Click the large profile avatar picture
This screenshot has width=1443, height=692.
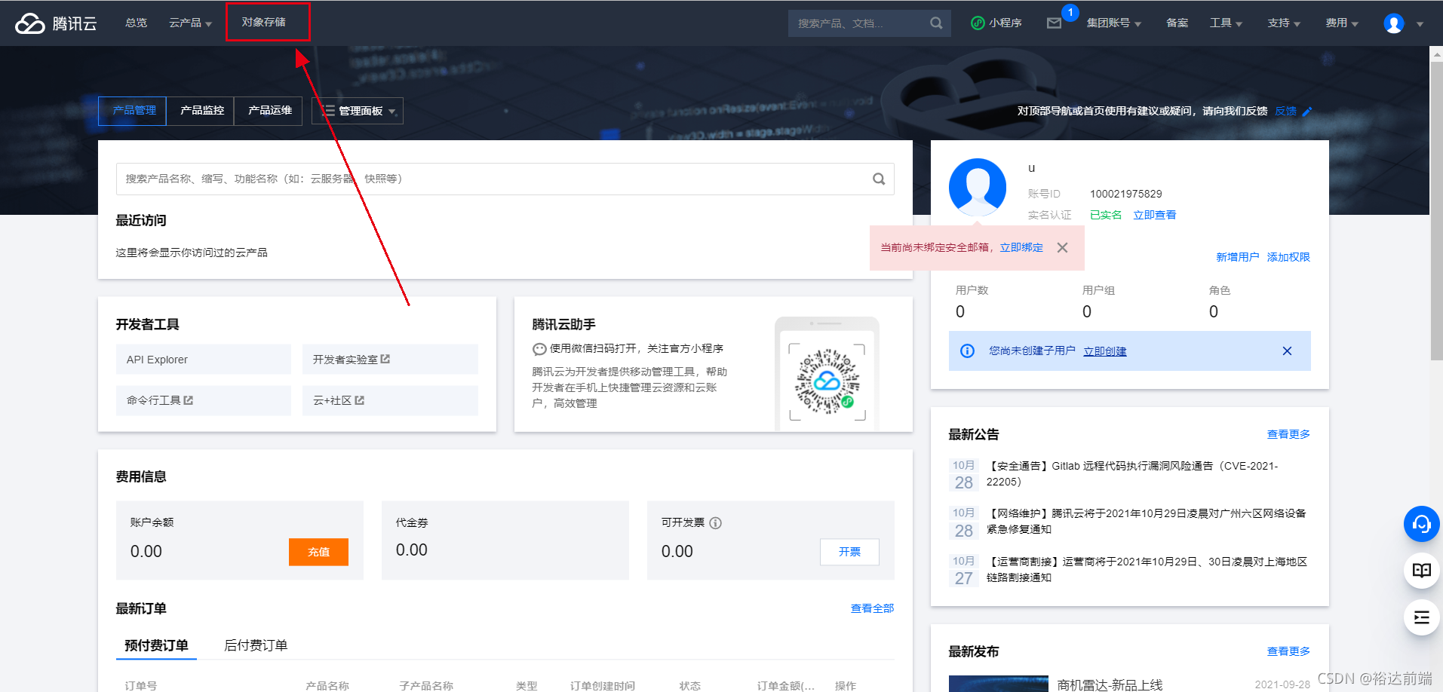pos(978,187)
